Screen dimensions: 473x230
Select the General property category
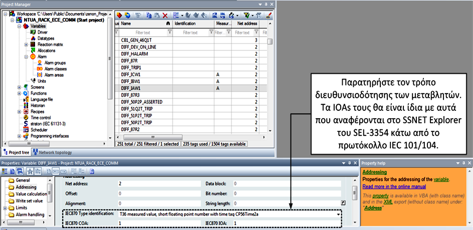(23, 180)
